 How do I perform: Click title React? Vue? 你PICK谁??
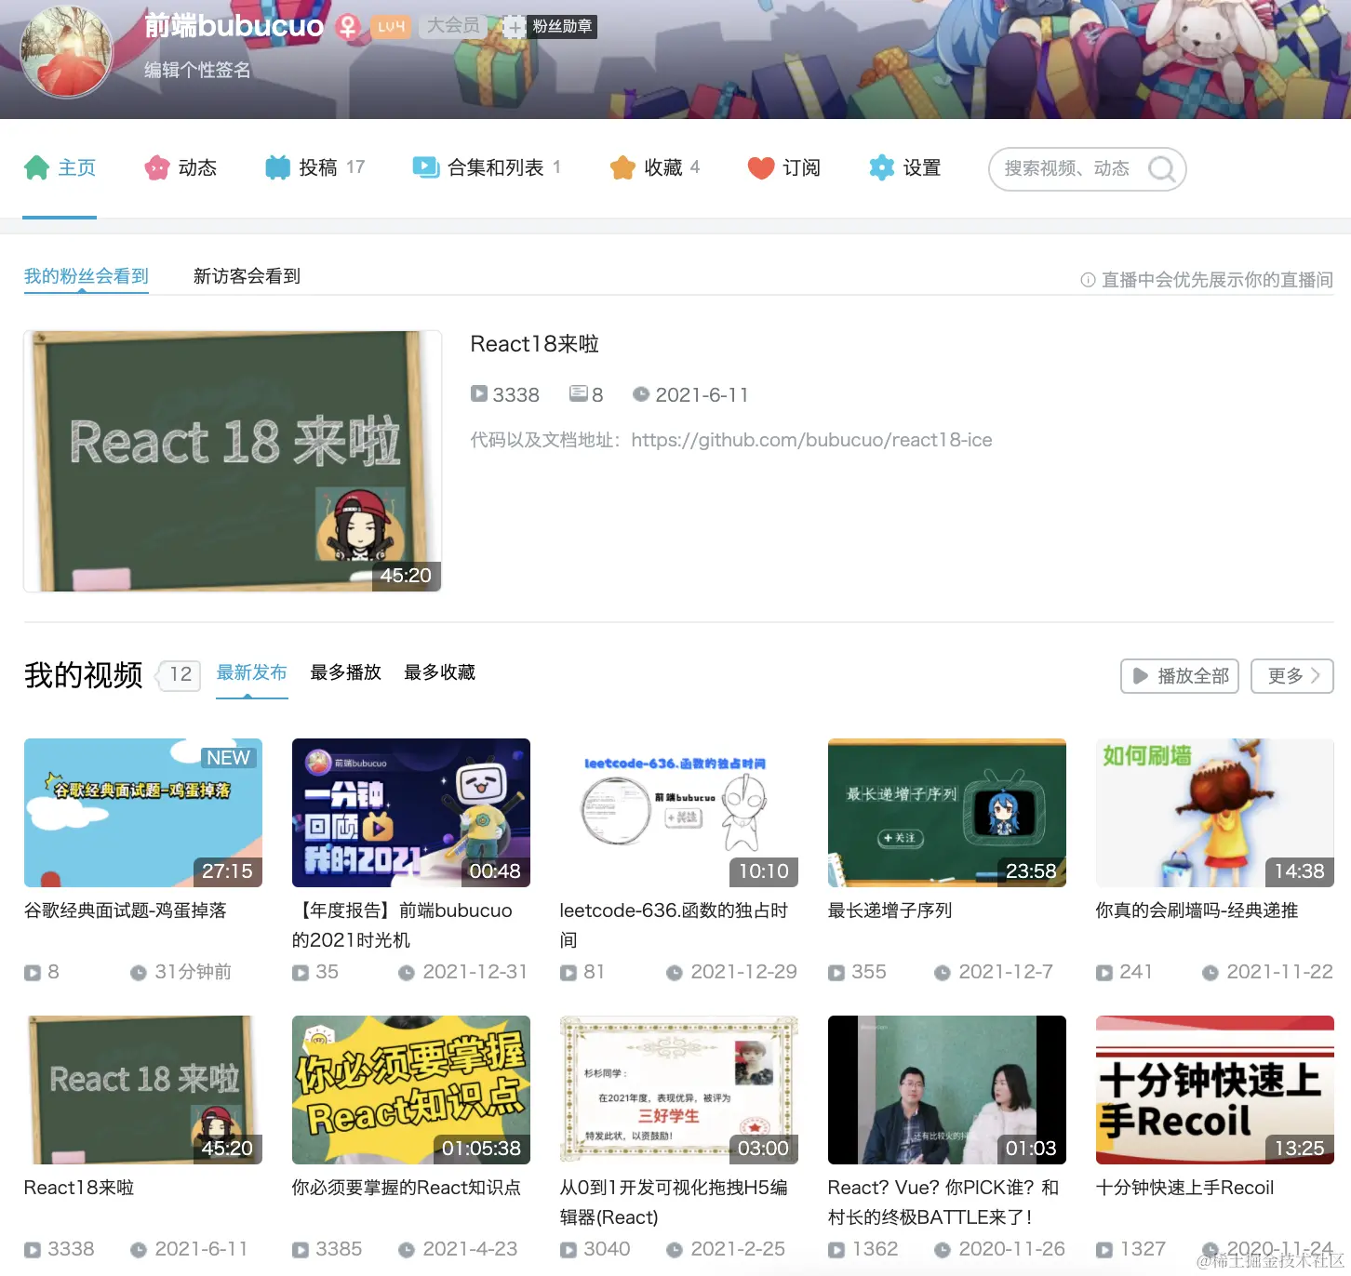point(943,1203)
